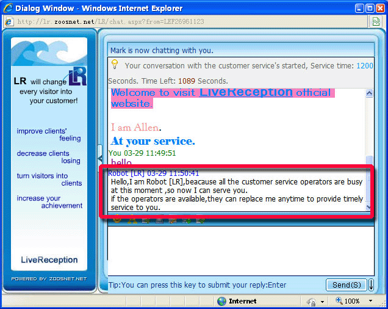Click the service time value '1200'
388x309 pixels.
(x=364, y=66)
